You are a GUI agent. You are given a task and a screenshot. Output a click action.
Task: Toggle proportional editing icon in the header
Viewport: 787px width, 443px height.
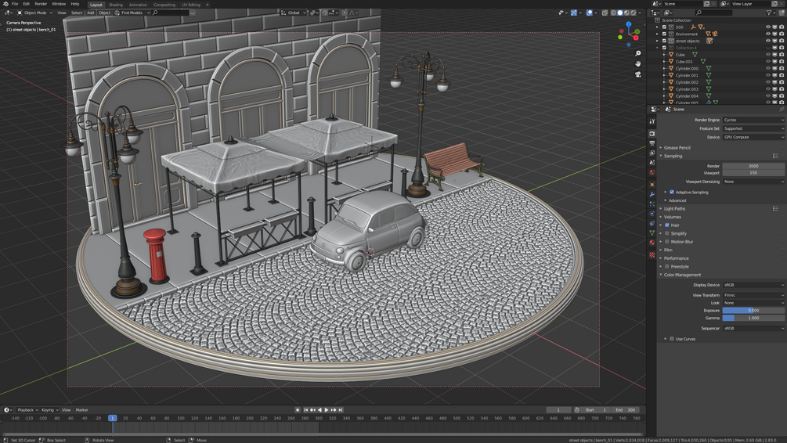pos(345,13)
